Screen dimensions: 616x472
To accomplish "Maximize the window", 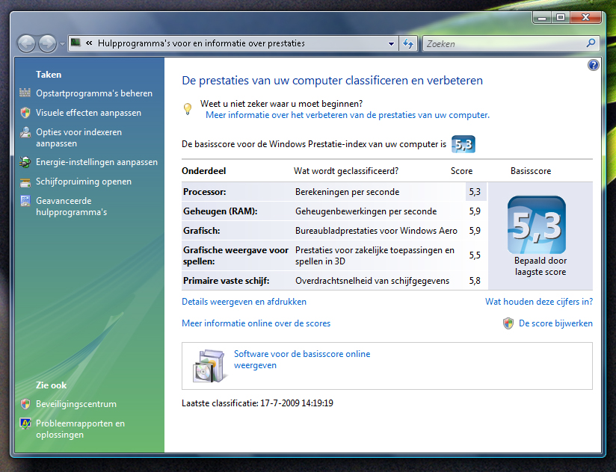I will (561, 18).
